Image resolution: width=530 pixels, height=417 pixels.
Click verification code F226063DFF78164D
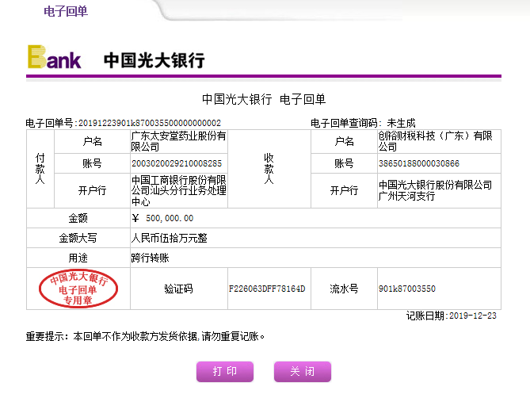[267, 289]
